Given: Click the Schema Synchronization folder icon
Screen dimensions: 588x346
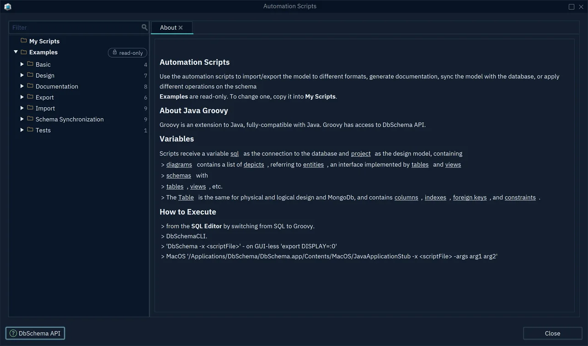Looking at the screenshot, I should [x=30, y=119].
